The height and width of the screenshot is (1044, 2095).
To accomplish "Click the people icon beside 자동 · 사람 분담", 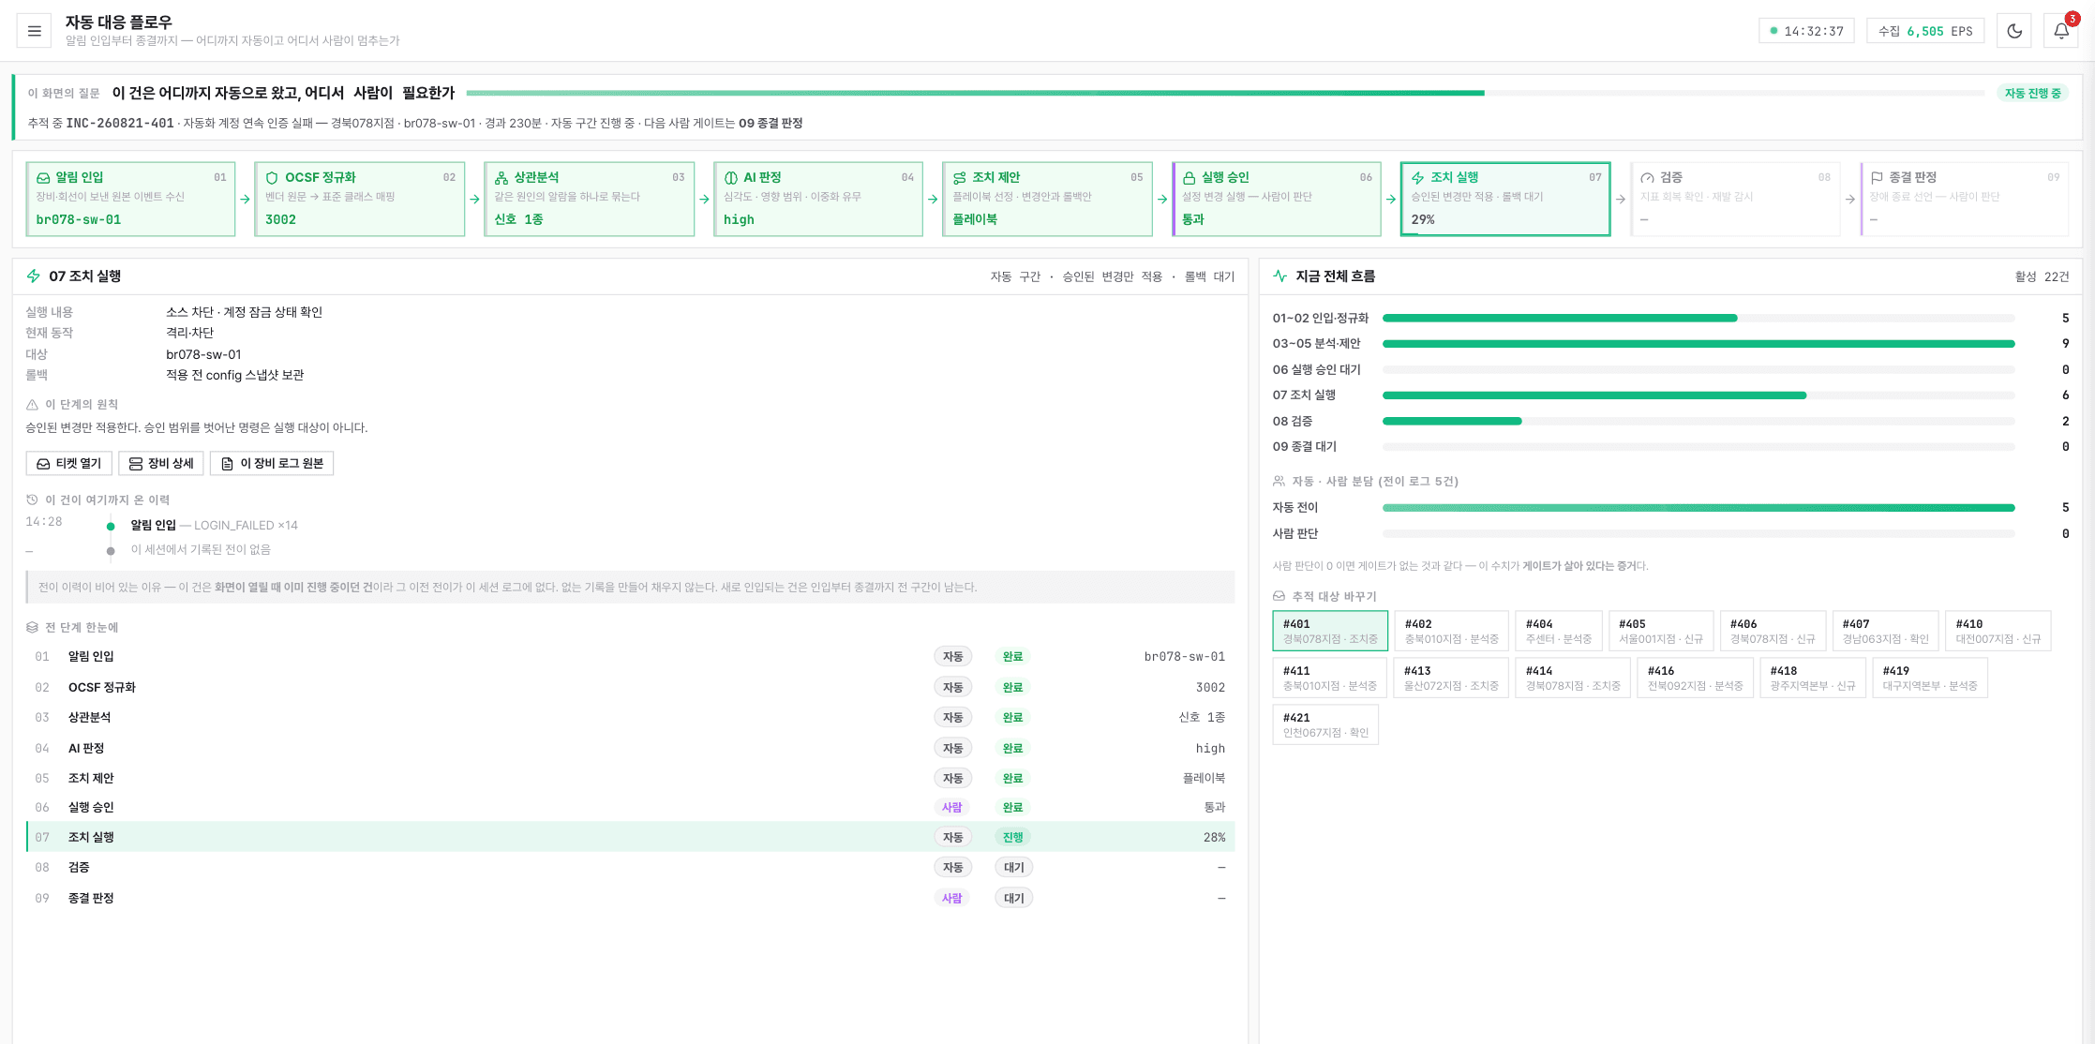I will click(1279, 482).
